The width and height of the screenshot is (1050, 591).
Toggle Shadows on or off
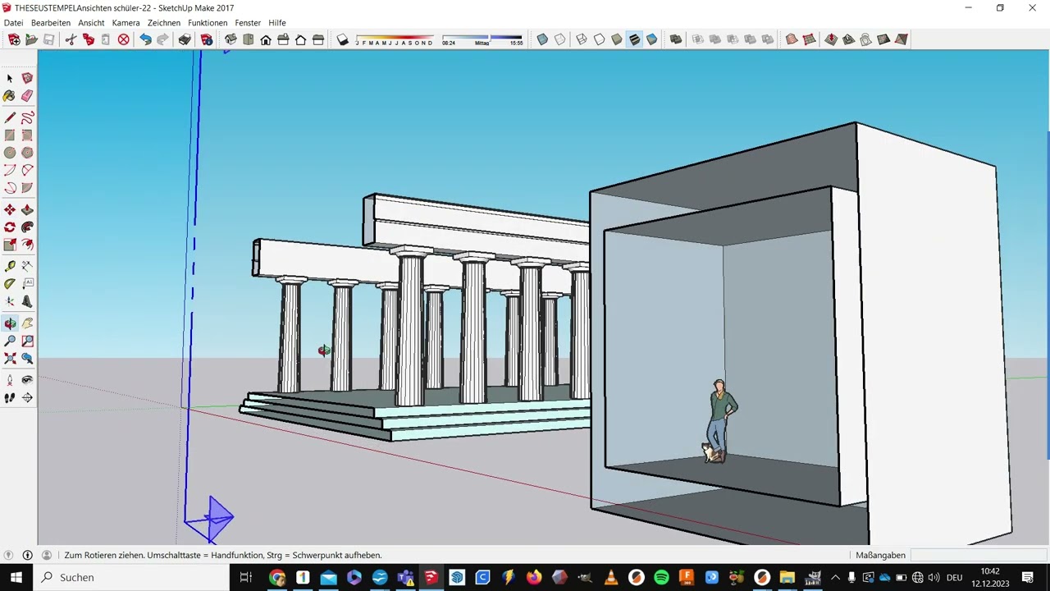(343, 39)
